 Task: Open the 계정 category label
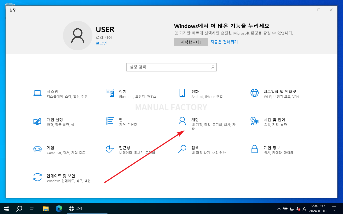coord(195,120)
